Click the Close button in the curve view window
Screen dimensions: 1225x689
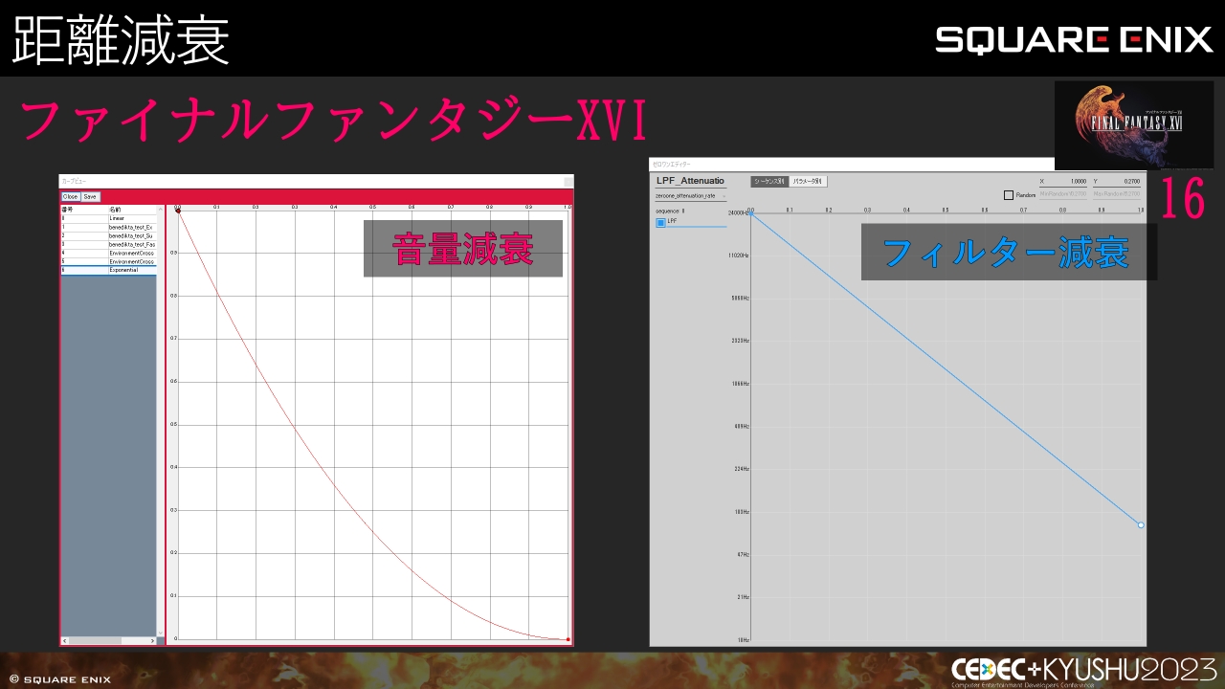pyautogui.click(x=71, y=197)
